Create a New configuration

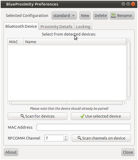tap(85, 16)
